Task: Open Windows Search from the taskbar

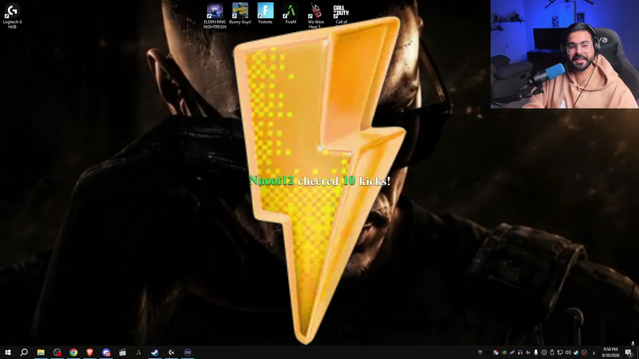Action: click(24, 353)
